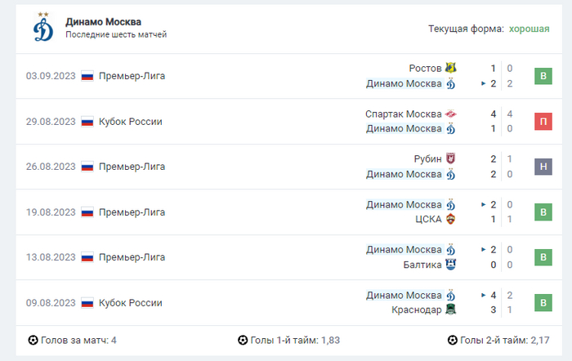Open the Спартак Москва team link

pyautogui.click(x=403, y=114)
